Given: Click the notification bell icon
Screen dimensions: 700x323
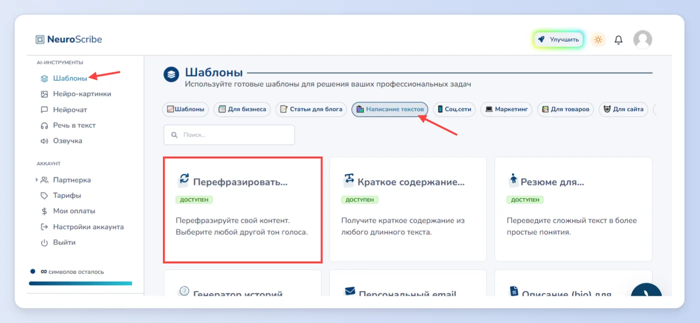Looking at the screenshot, I should 618,40.
